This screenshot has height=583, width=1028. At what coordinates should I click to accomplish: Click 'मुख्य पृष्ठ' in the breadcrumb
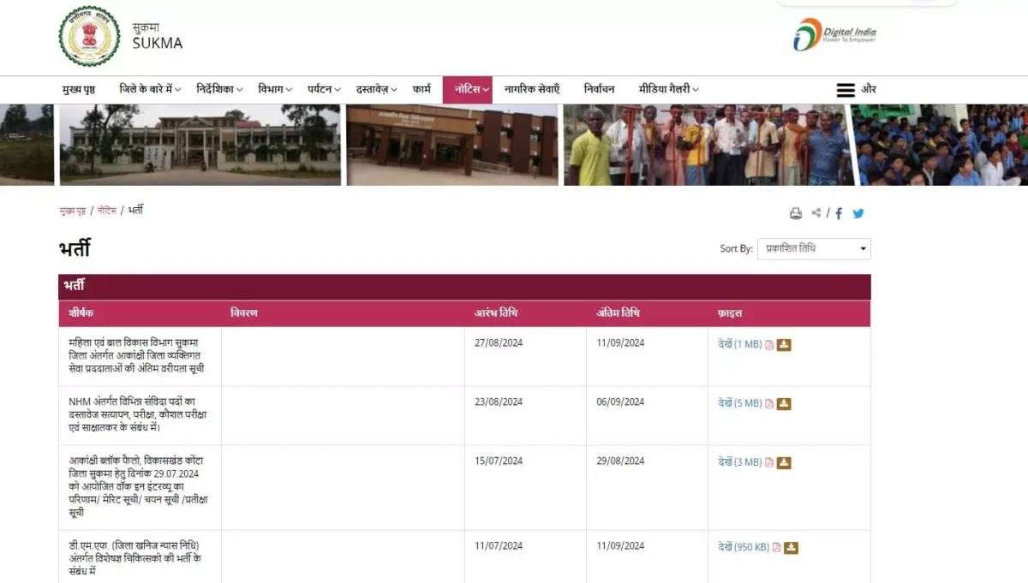(72, 211)
